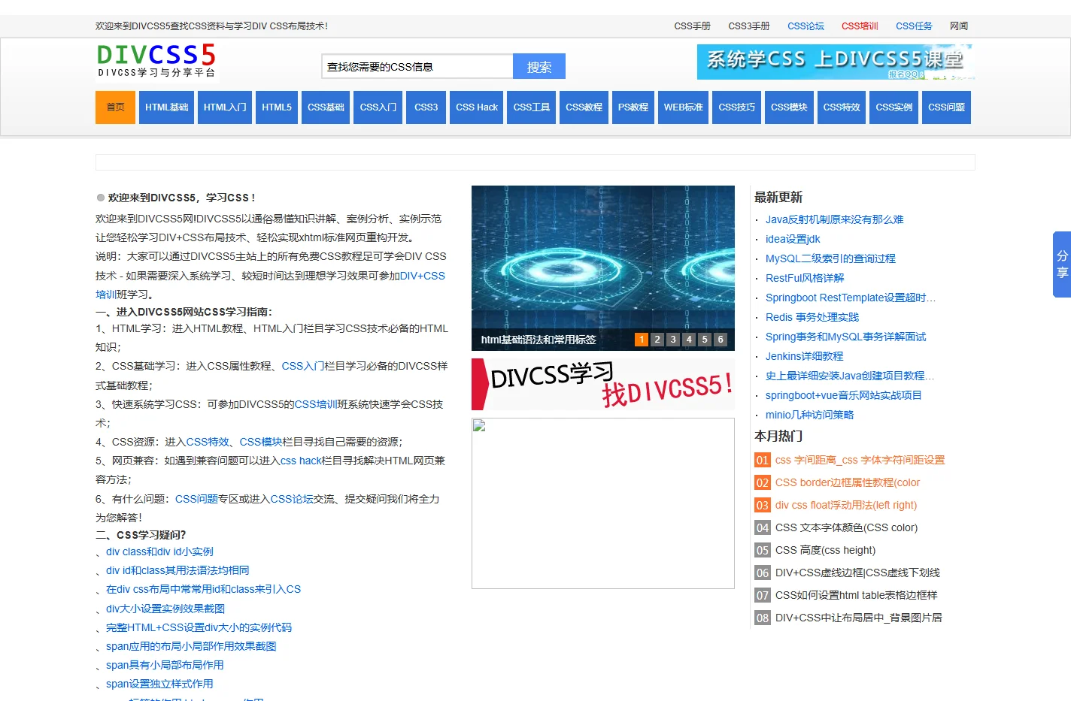Open the CSS培训 top link

tap(860, 26)
